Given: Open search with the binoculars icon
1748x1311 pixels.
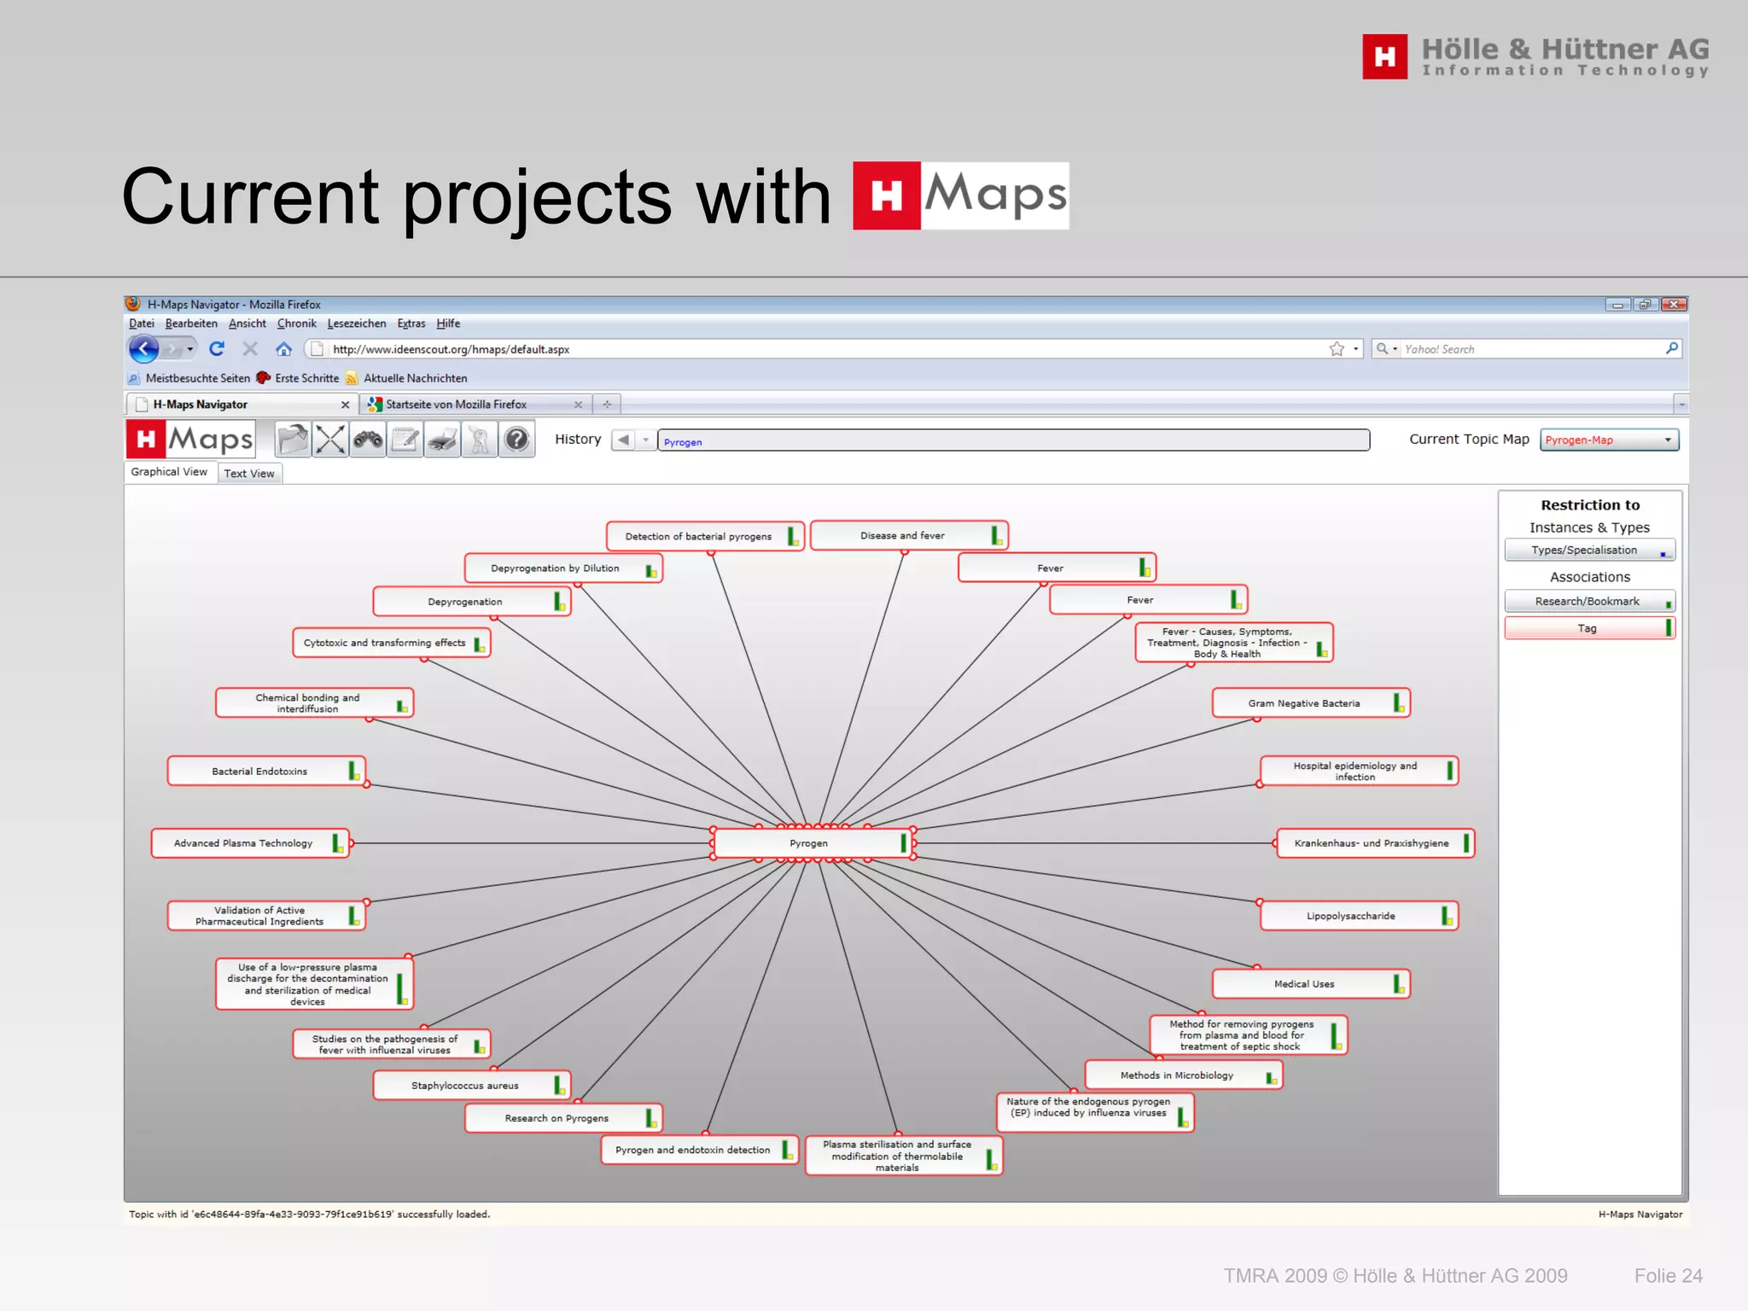Looking at the screenshot, I should tap(368, 440).
